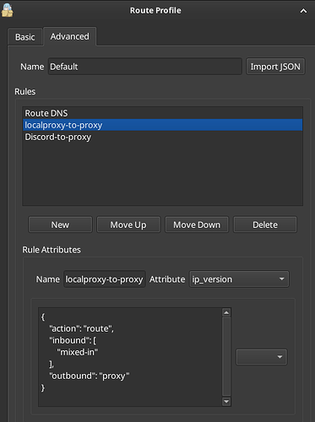Open the empty dropdown beside the JSON editor
This screenshot has width=315, height=422.
pyautogui.click(x=262, y=357)
